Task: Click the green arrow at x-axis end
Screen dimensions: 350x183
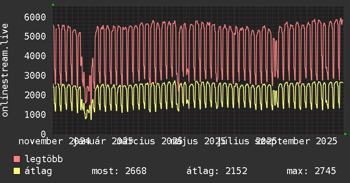Action: click(x=345, y=134)
